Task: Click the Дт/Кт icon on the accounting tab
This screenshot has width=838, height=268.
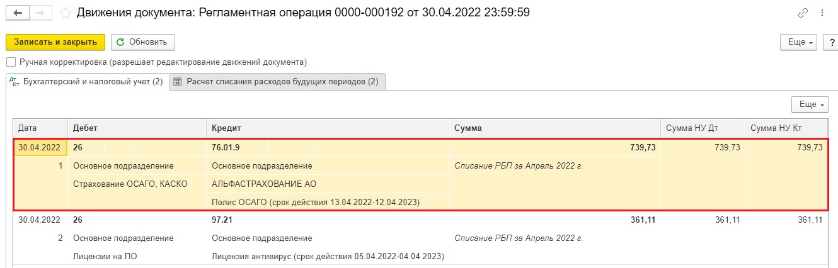Action: point(15,82)
